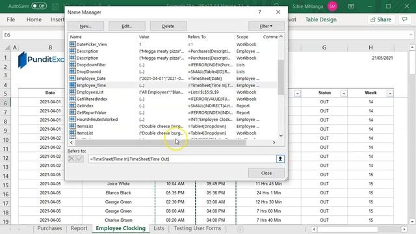Click scroll right arrow of names list
The height and width of the screenshot is (234, 416).
[x=274, y=143]
